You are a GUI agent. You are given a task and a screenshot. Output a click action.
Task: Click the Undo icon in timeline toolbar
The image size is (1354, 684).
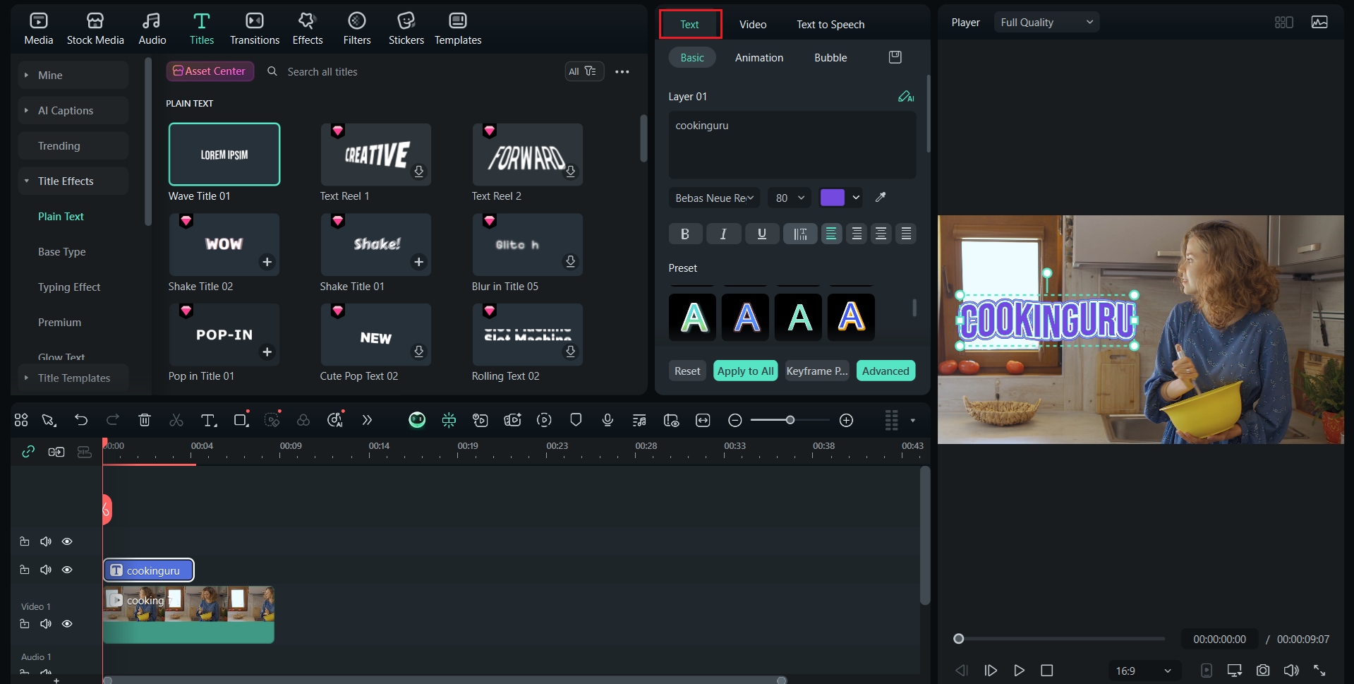[81, 419]
